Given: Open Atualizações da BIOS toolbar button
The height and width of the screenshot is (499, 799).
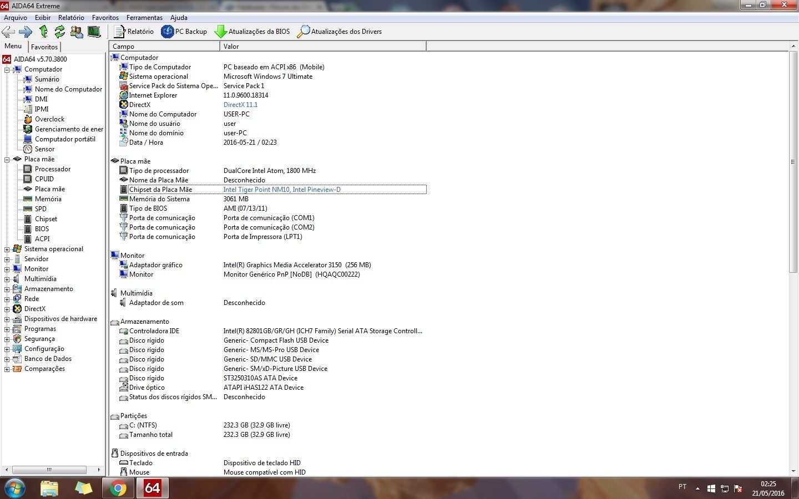Looking at the screenshot, I should [252, 32].
